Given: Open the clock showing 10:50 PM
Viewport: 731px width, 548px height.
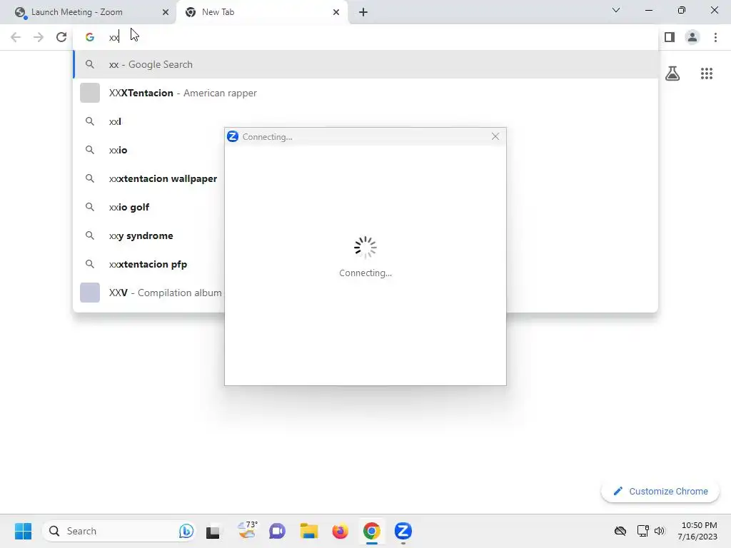Looking at the screenshot, I should (697, 531).
